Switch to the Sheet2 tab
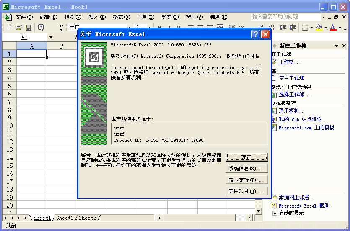This screenshot has width=350, height=231. [65, 218]
